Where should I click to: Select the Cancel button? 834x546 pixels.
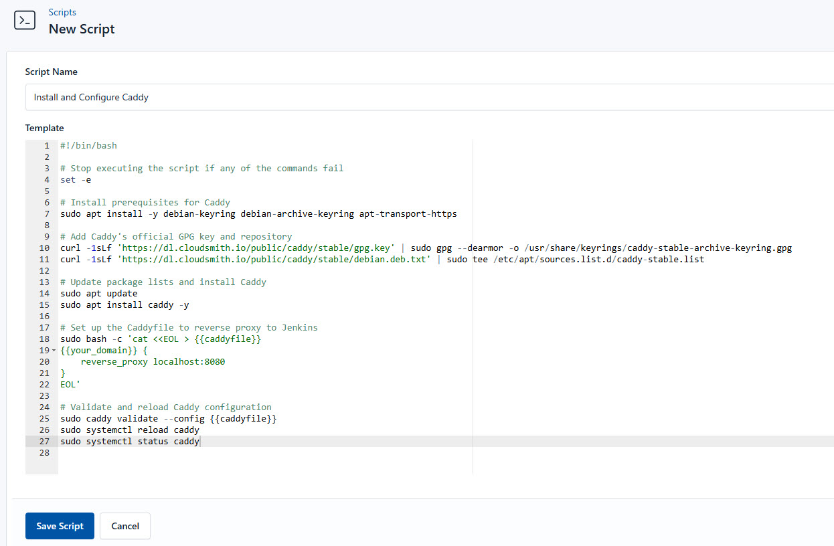click(124, 526)
